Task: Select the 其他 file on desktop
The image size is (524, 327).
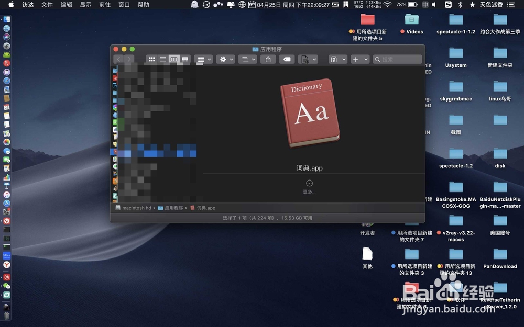Action: pos(367,257)
